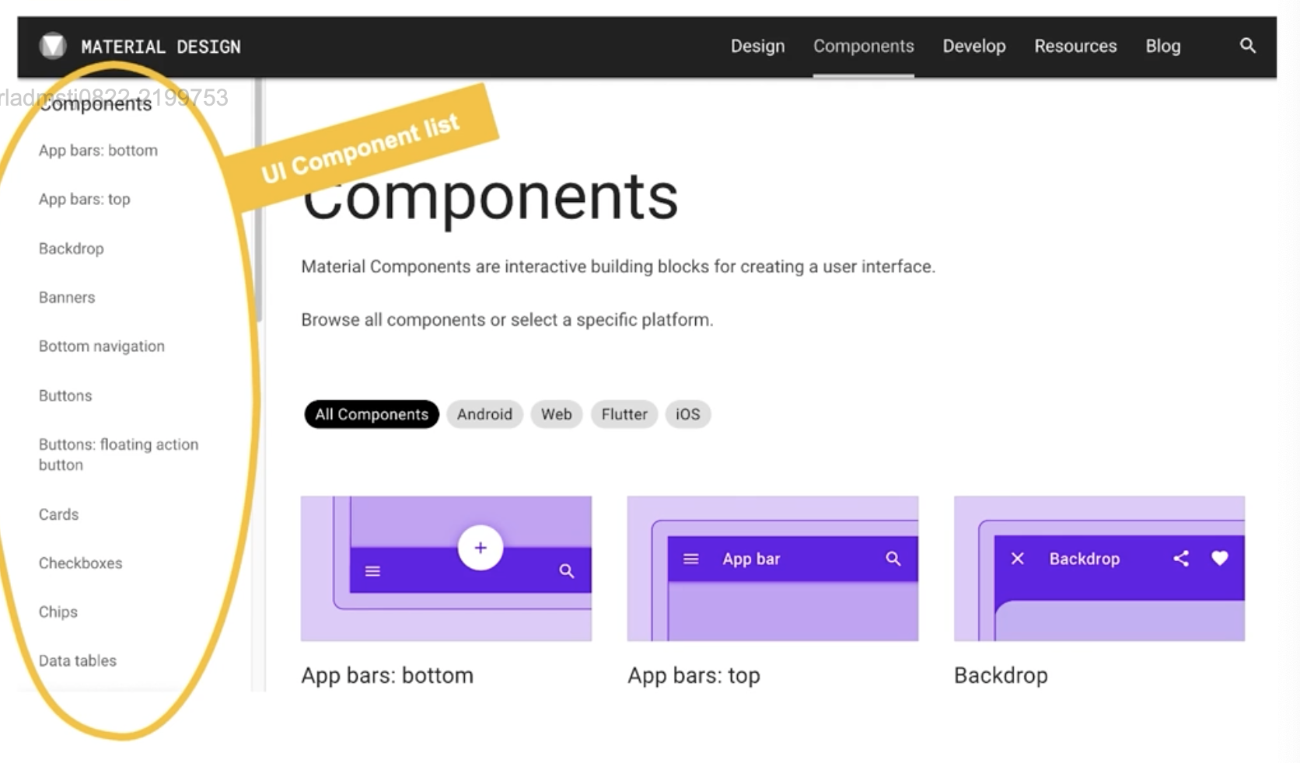
Task: Click the Material Design logo icon
Action: coord(53,46)
